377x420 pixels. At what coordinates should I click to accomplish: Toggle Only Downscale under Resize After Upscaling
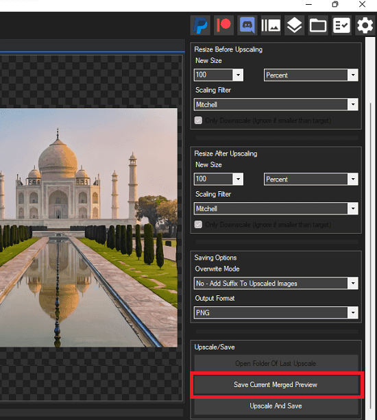[198, 225]
